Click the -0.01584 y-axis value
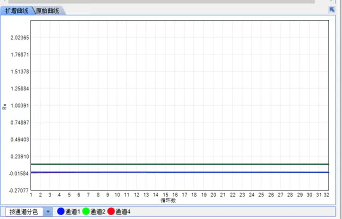The width and height of the screenshot is (342, 219). (x=19, y=174)
